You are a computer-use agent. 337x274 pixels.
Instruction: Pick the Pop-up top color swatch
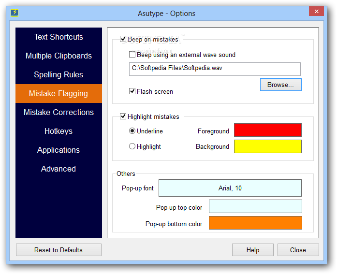coord(255,206)
